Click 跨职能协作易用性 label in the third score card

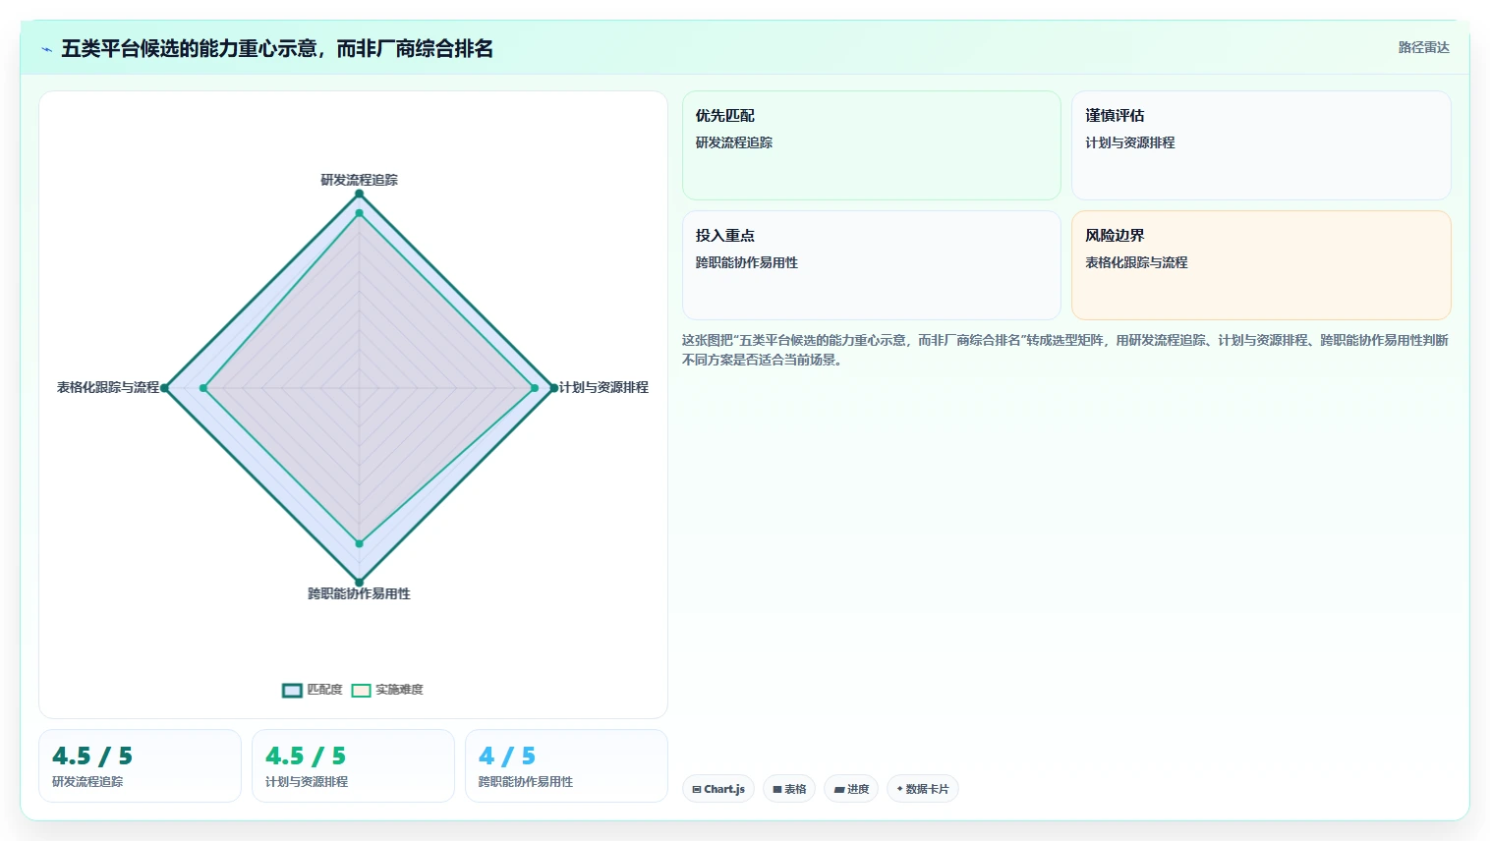pyautogui.click(x=526, y=782)
